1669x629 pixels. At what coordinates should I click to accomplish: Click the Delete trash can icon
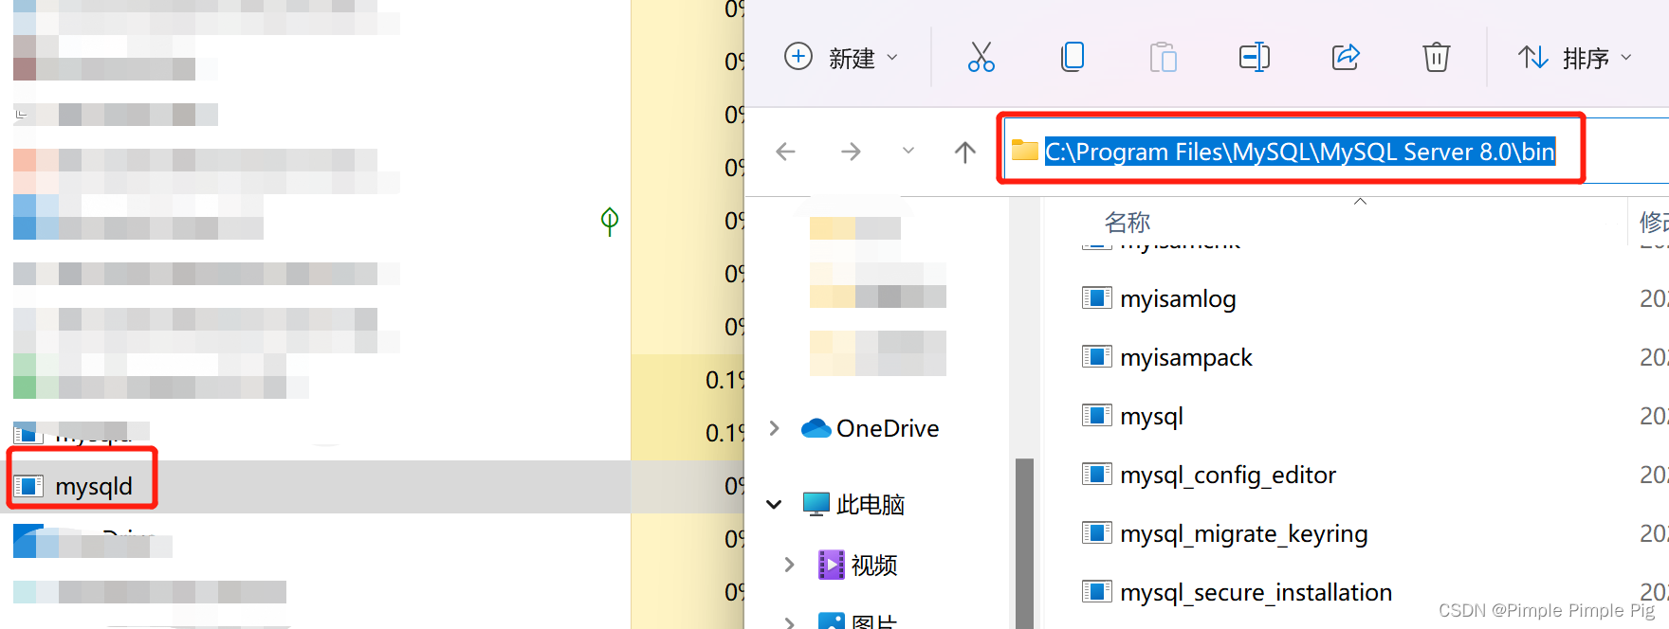click(1437, 57)
